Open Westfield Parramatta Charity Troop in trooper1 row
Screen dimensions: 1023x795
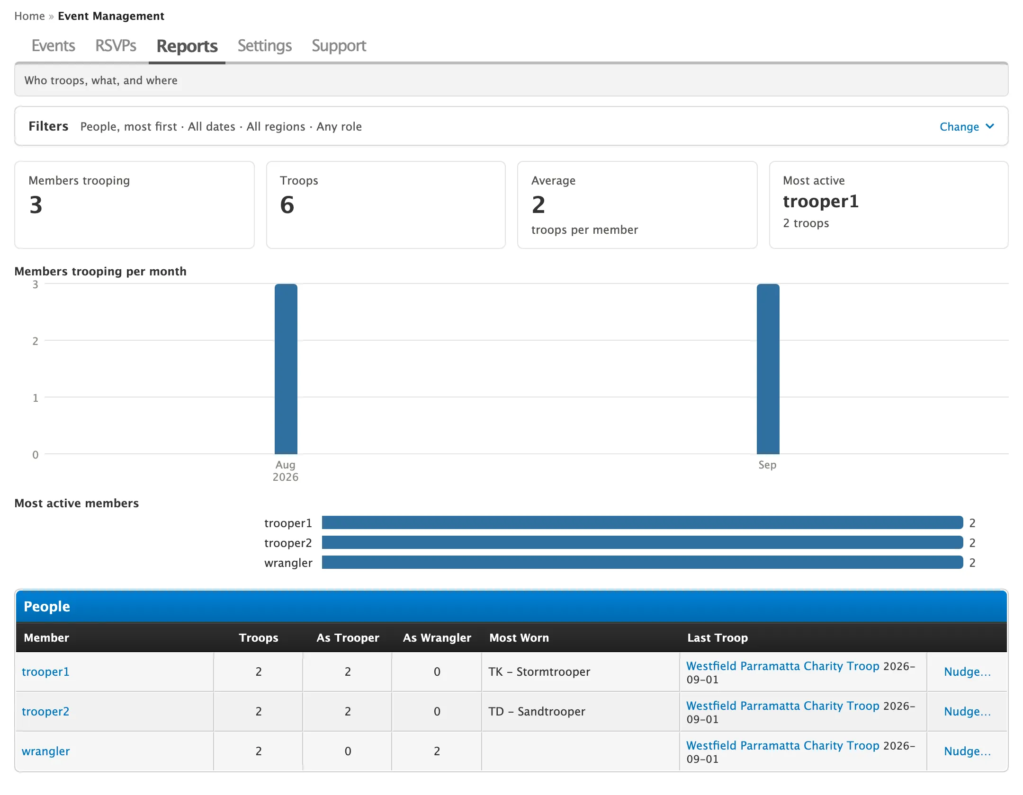click(782, 666)
